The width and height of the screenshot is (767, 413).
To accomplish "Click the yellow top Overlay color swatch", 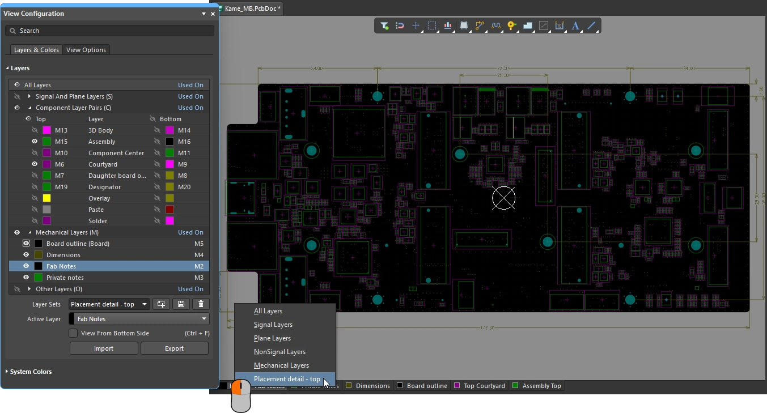I will click(47, 198).
